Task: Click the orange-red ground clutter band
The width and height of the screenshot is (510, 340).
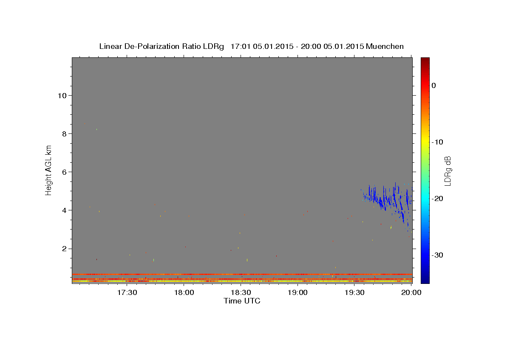Action: [242, 274]
